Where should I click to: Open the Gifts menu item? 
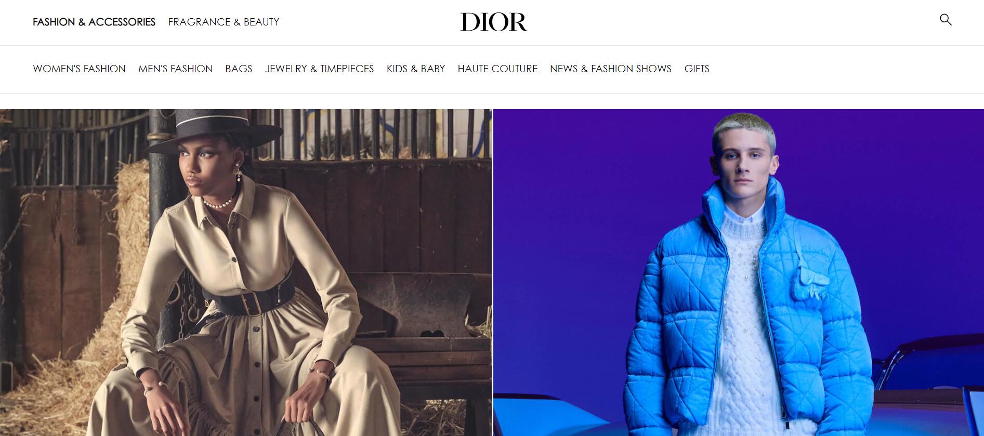pyautogui.click(x=697, y=69)
